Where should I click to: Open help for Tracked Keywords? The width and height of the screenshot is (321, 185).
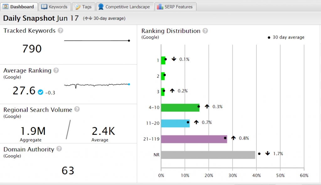tap(61, 30)
